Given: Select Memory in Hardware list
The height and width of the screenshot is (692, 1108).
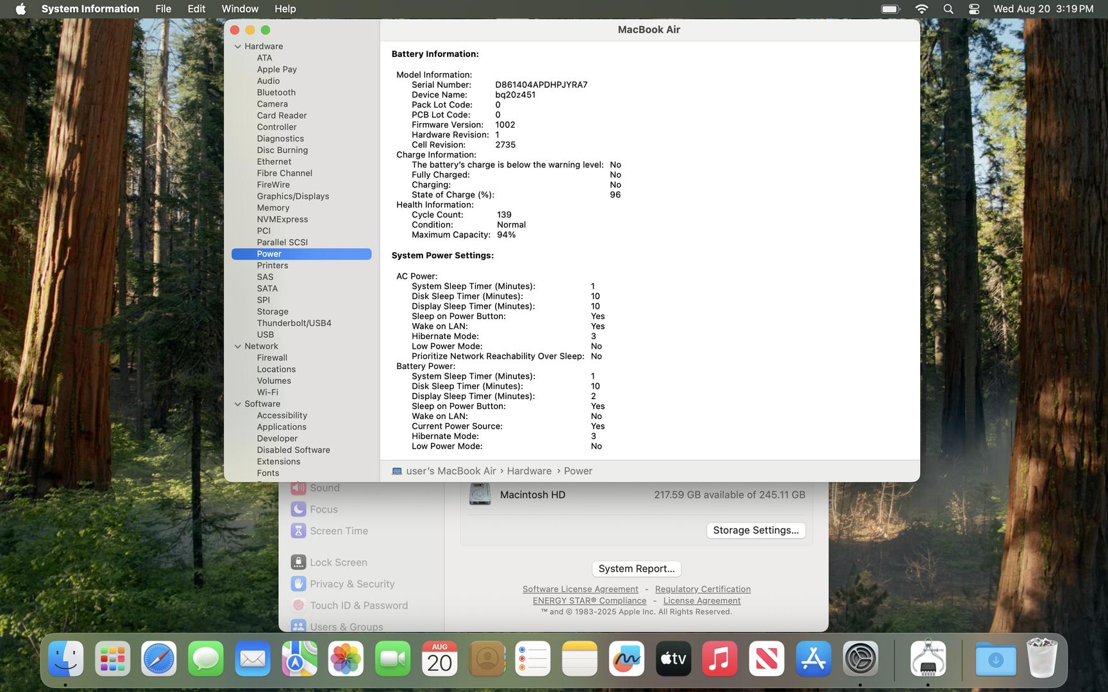Looking at the screenshot, I should pyautogui.click(x=273, y=208).
